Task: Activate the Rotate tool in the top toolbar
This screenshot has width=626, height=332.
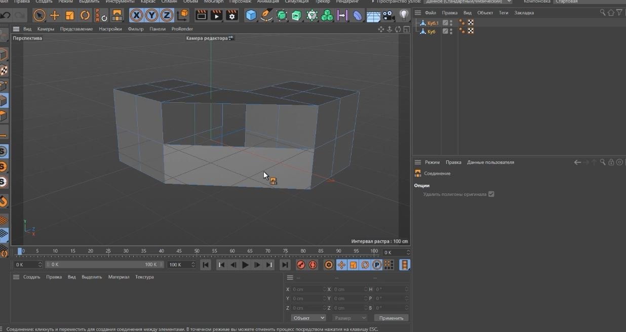Action: [85, 16]
